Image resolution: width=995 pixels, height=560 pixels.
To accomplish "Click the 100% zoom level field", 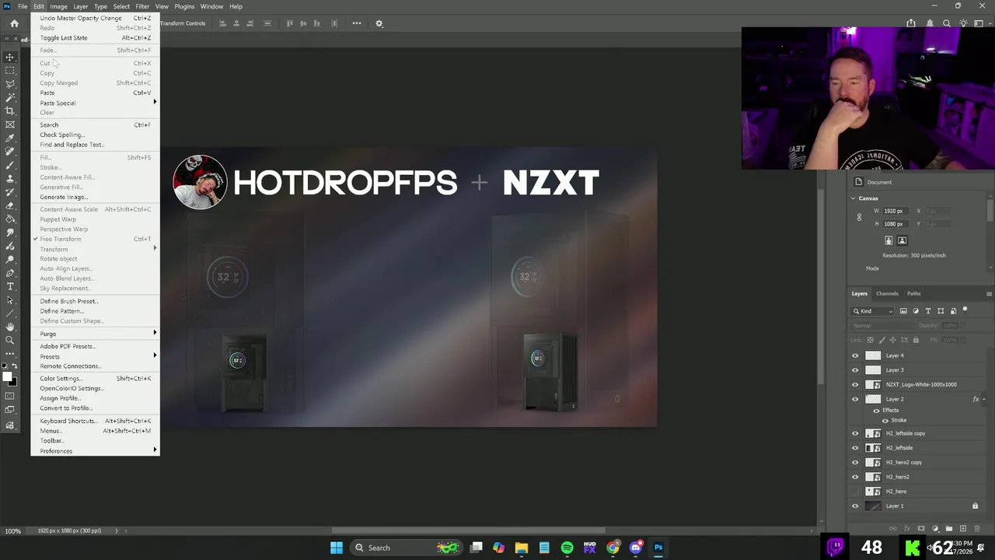I will click(x=13, y=531).
